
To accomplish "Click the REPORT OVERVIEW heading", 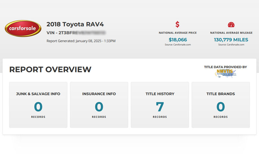I will click(x=50, y=69).
